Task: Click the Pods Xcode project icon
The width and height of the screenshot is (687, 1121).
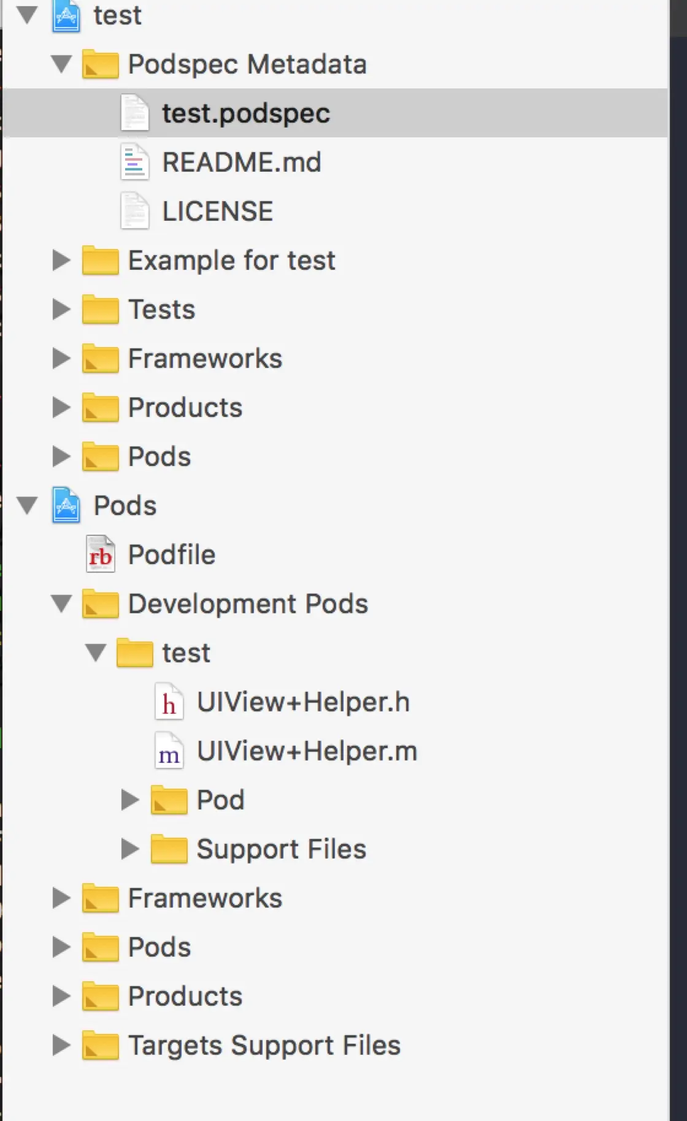Action: (x=66, y=505)
